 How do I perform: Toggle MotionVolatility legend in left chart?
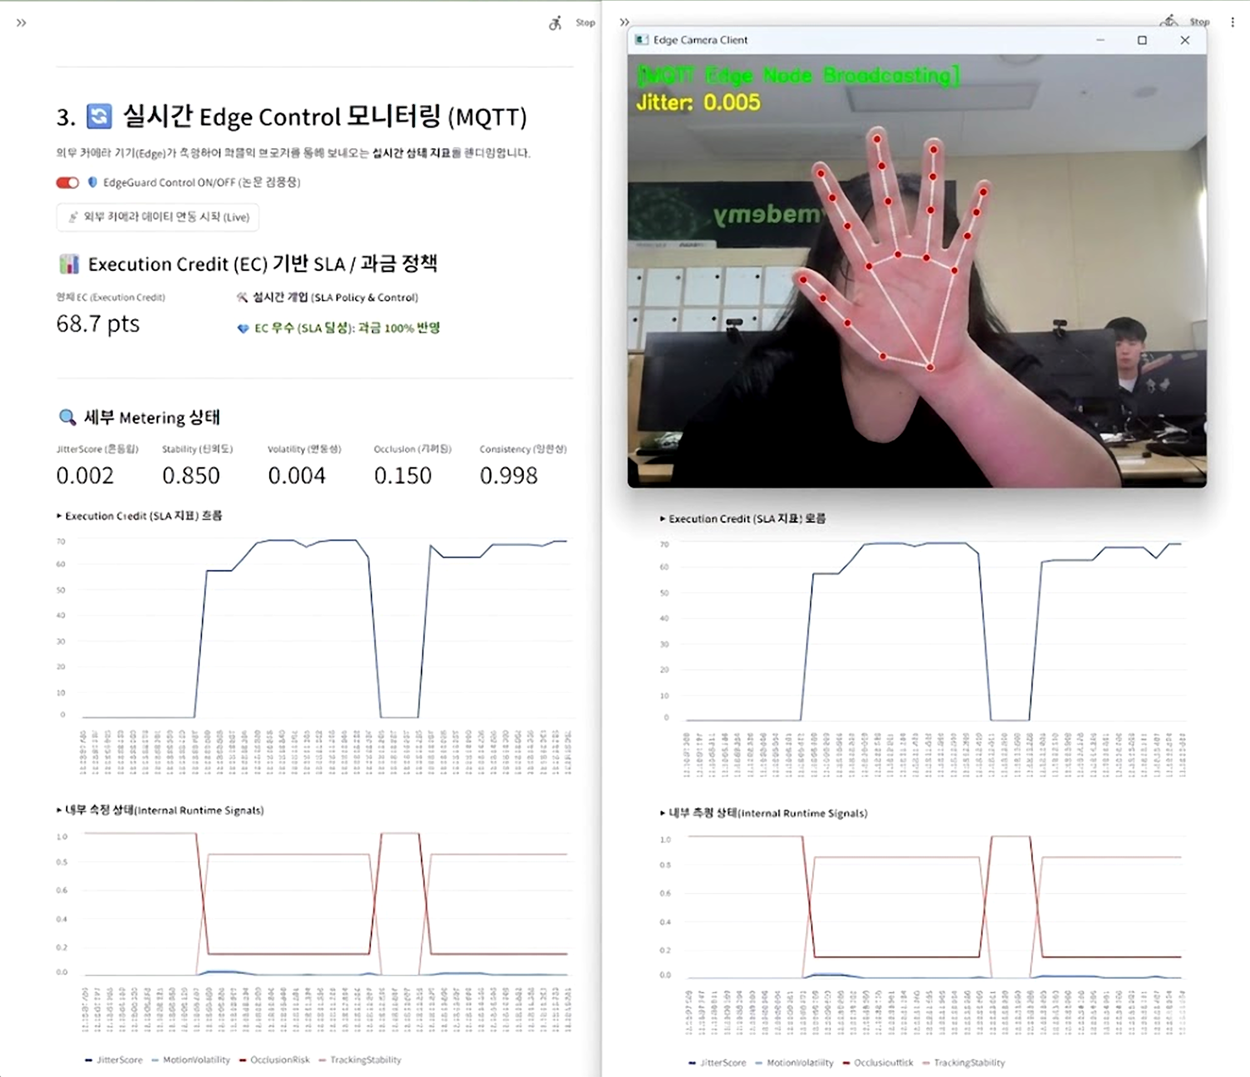click(x=191, y=1060)
